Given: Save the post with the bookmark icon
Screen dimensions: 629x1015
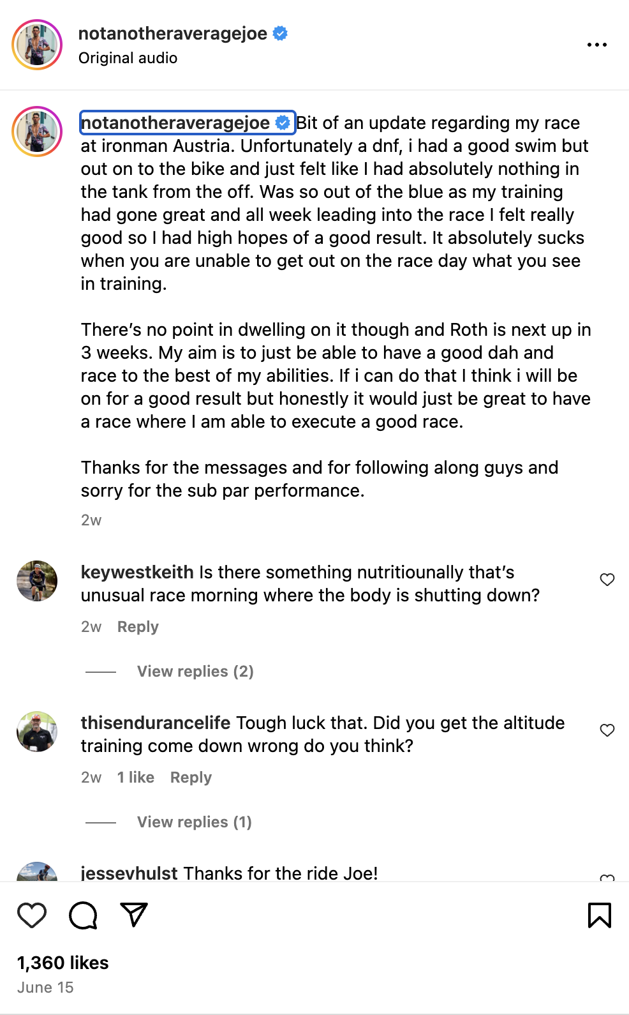Looking at the screenshot, I should (x=599, y=915).
